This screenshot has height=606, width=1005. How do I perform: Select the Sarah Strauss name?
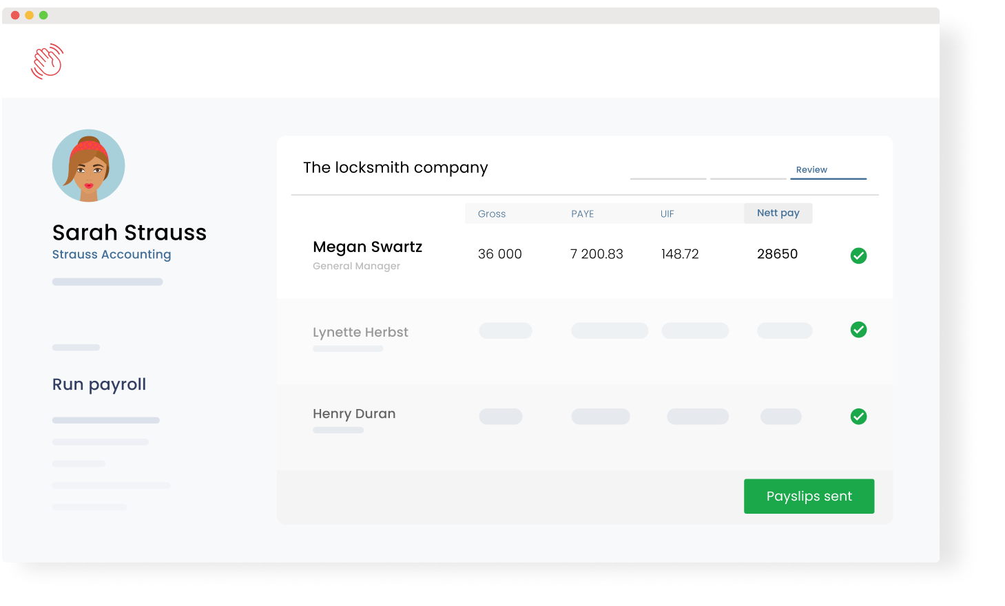pyautogui.click(x=129, y=233)
